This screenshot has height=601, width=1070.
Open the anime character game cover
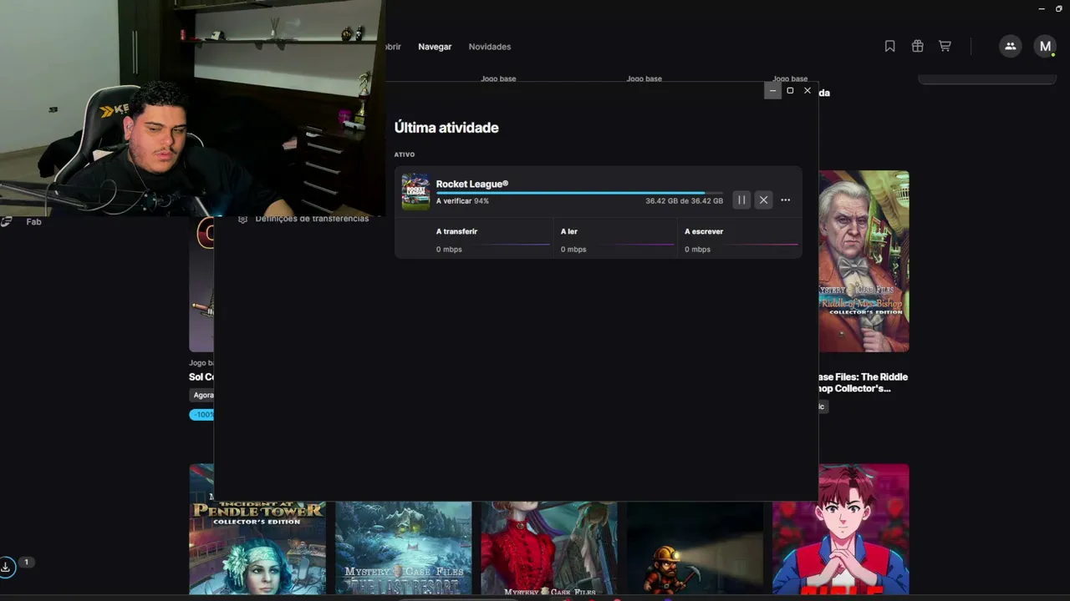pyautogui.click(x=841, y=529)
